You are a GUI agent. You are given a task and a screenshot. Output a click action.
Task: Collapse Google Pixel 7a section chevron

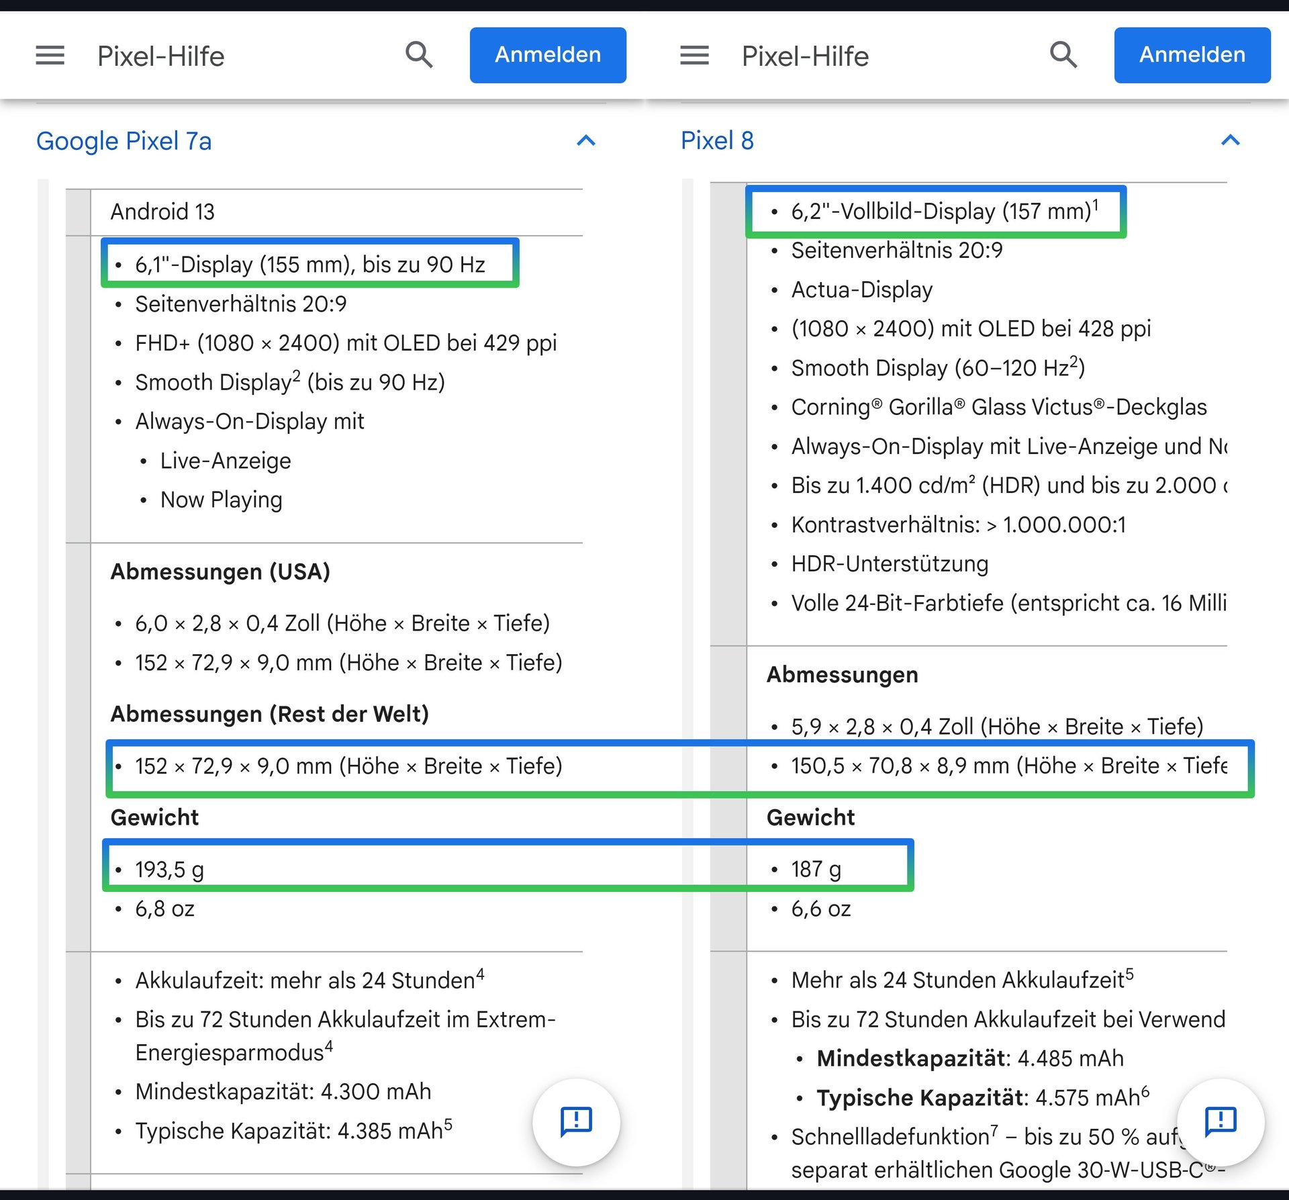pyautogui.click(x=586, y=140)
